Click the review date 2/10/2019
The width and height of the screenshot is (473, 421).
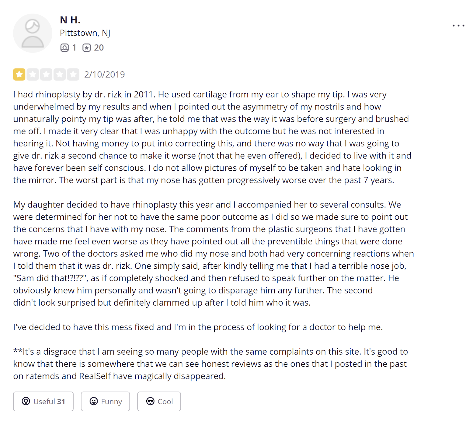pyautogui.click(x=104, y=74)
